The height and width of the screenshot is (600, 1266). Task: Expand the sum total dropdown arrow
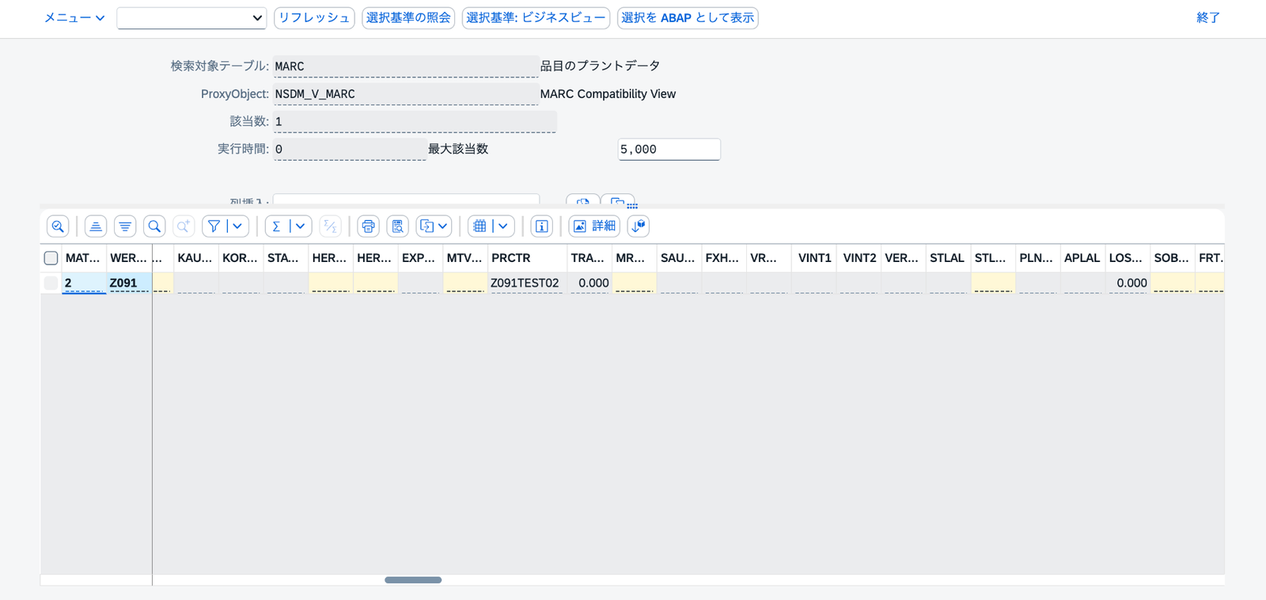(301, 226)
